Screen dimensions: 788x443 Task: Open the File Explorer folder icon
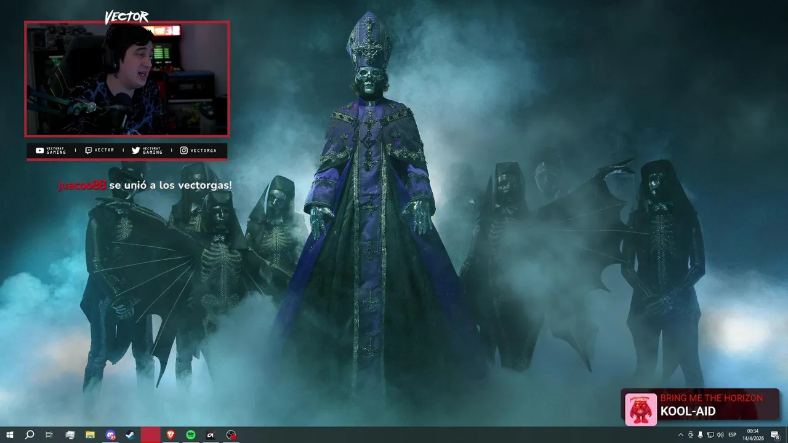(x=90, y=435)
